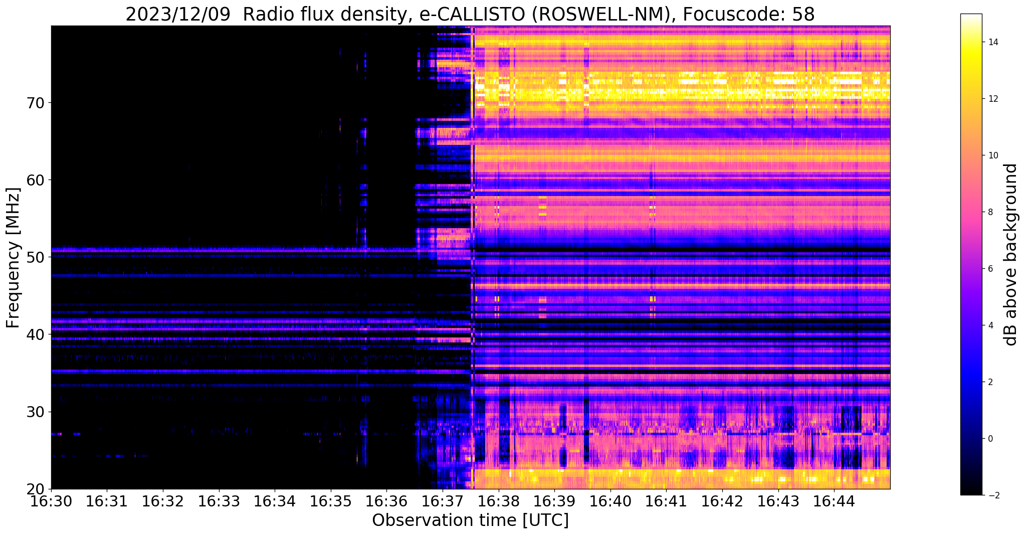
Task: Click the 16:31 time tick label
Action: (x=107, y=500)
